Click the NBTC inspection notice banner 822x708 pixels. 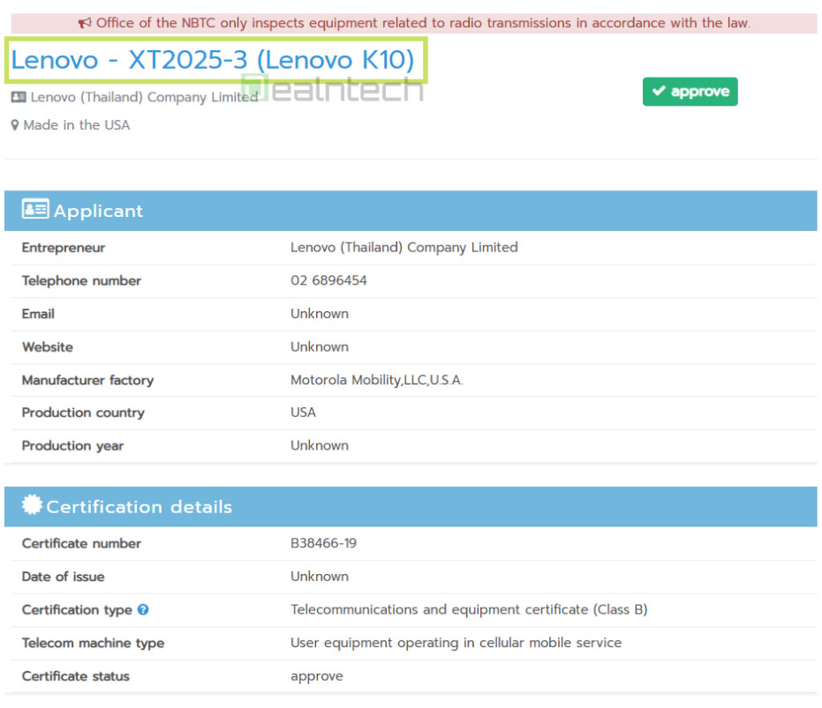[411, 23]
